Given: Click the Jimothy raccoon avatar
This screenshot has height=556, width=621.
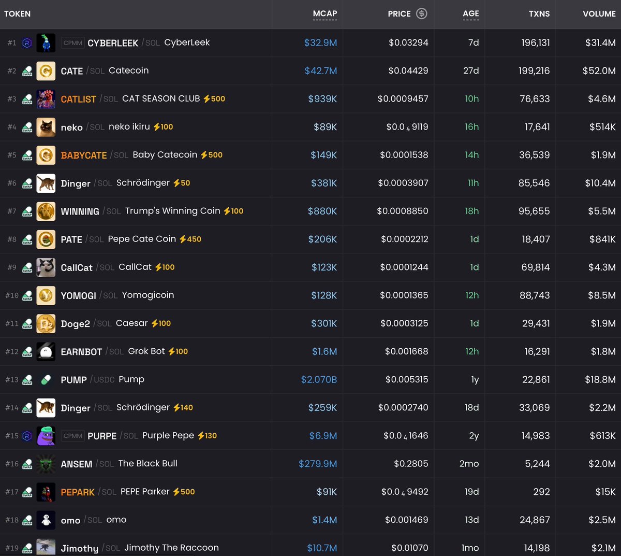Looking at the screenshot, I should tap(46, 547).
